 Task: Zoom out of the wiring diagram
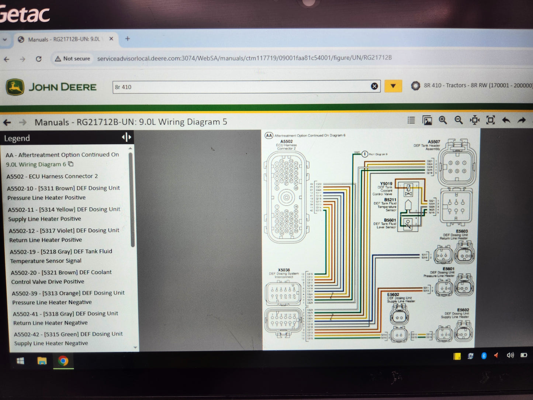click(x=458, y=120)
